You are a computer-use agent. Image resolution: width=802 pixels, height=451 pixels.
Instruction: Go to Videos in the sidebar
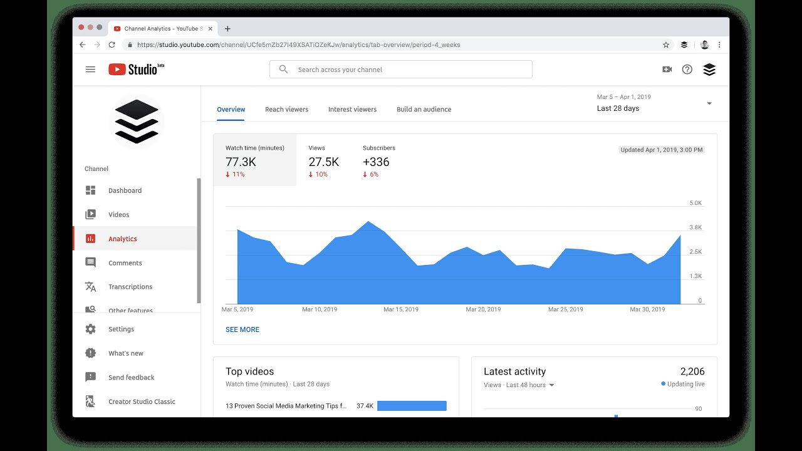(137, 215)
